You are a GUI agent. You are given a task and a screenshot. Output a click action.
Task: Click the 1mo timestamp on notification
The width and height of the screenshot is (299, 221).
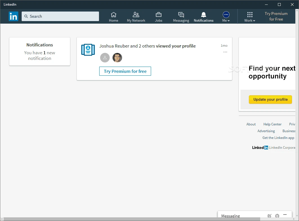(x=224, y=46)
